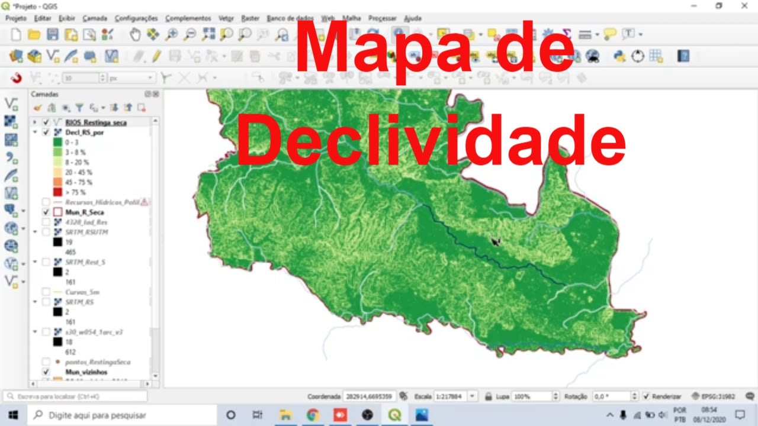This screenshot has height=426, width=758.
Task: Collapse Decl_RS_por layer legend
Action: click(x=35, y=133)
